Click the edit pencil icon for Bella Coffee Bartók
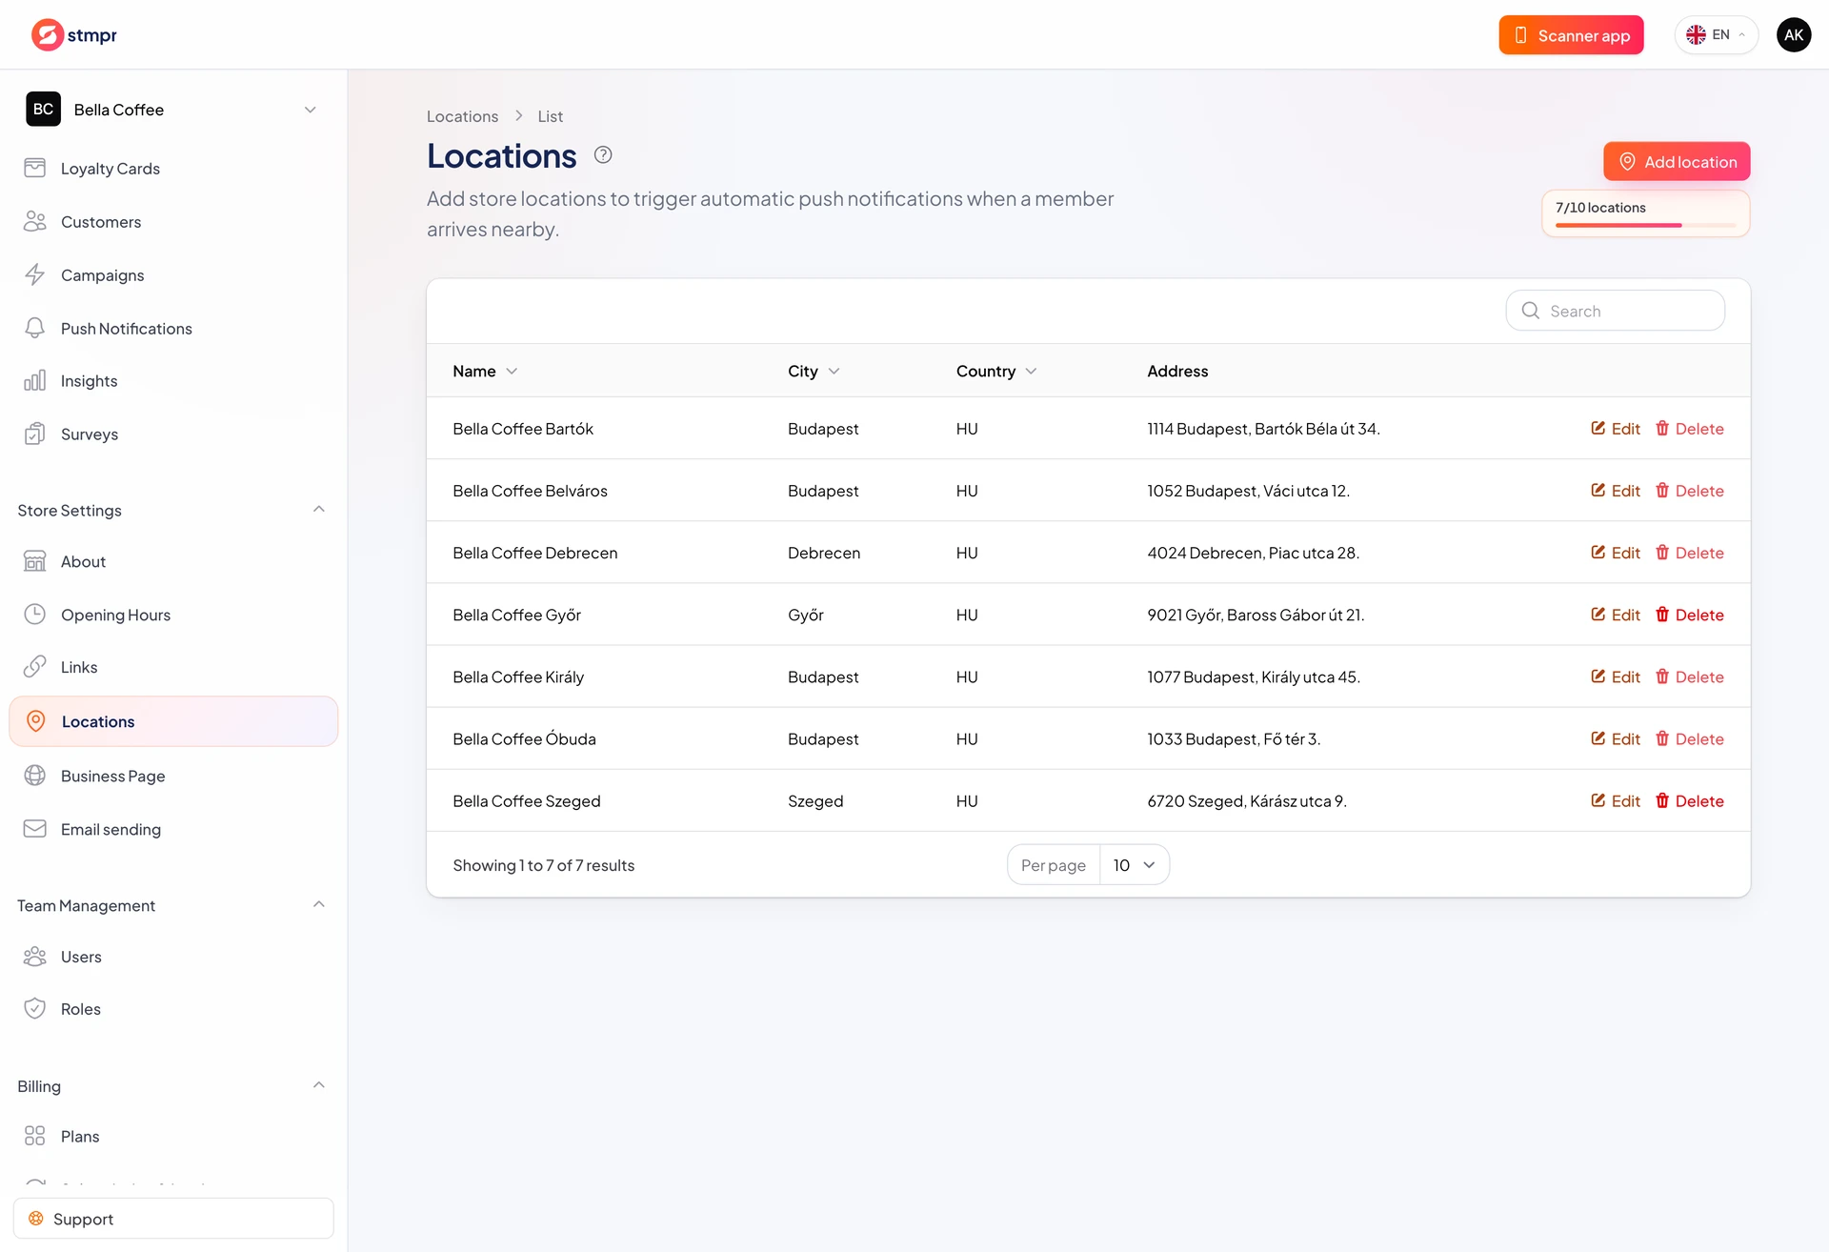The height and width of the screenshot is (1252, 1829). pyautogui.click(x=1598, y=428)
